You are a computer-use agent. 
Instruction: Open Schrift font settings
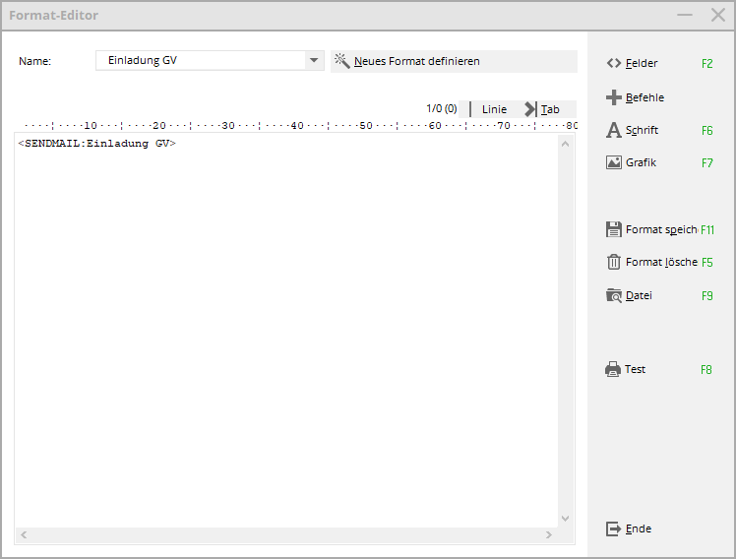pyautogui.click(x=642, y=130)
